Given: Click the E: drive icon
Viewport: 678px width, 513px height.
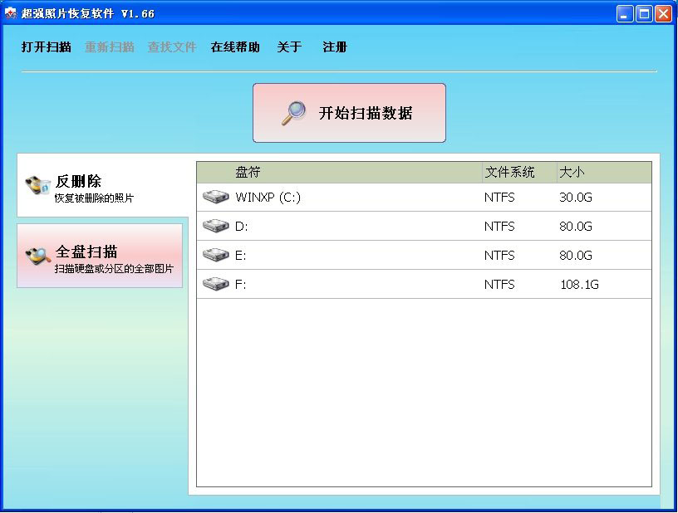Looking at the screenshot, I should point(216,255).
